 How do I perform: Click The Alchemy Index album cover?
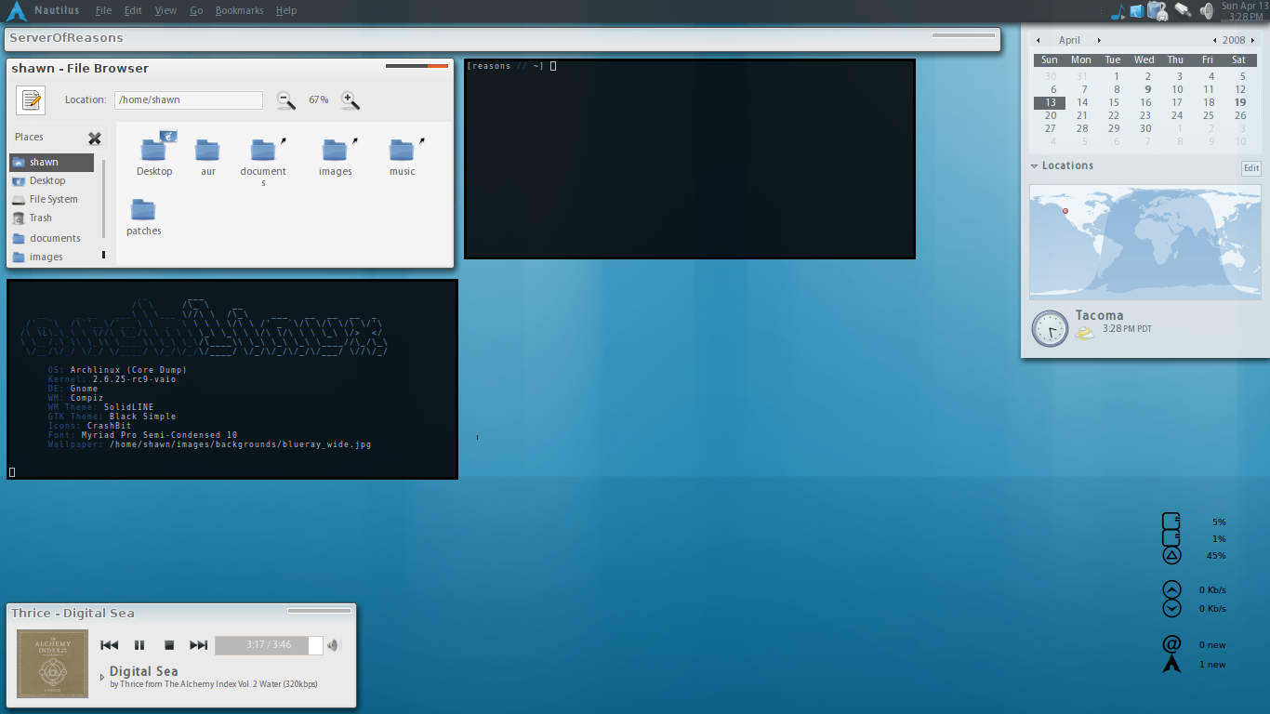click(x=52, y=664)
